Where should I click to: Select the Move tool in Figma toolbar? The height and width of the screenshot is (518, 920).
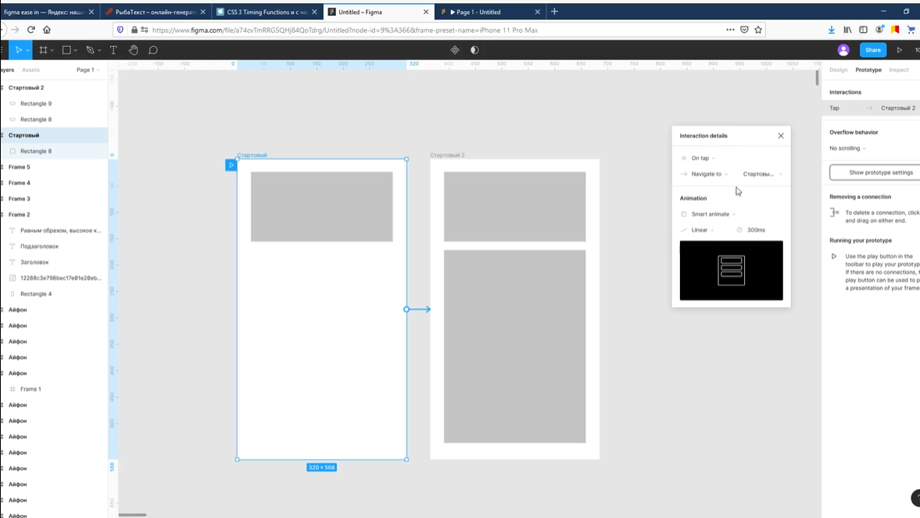click(x=19, y=50)
